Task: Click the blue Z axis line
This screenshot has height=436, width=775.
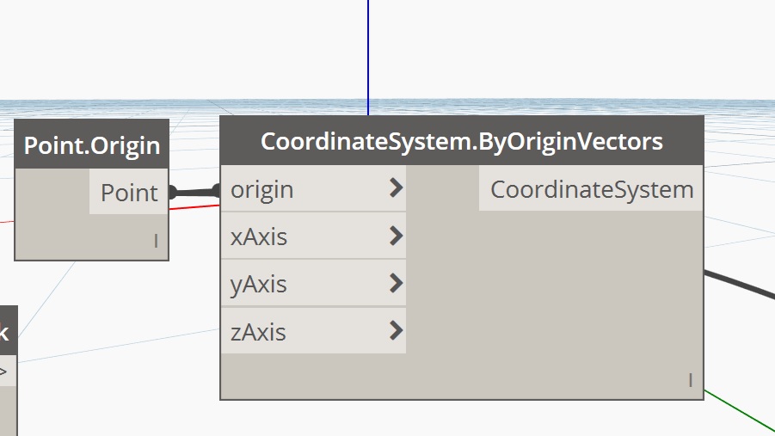Action: click(368, 52)
